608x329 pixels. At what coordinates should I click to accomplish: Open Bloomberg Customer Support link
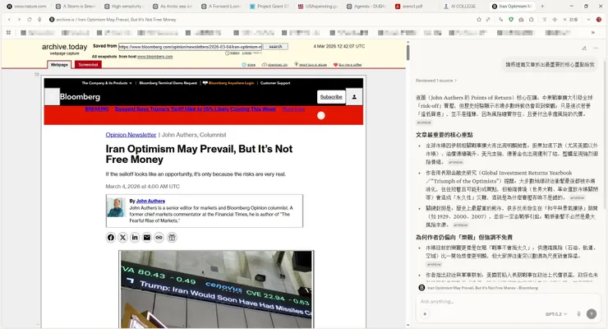(x=275, y=83)
